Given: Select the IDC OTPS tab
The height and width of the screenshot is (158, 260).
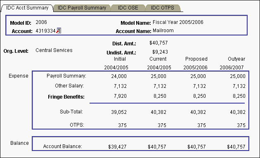Looking at the screenshot, I should pos(163,8).
